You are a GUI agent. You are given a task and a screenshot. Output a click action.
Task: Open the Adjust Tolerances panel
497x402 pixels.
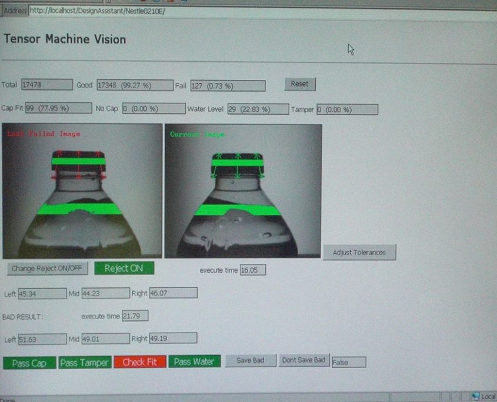[359, 252]
